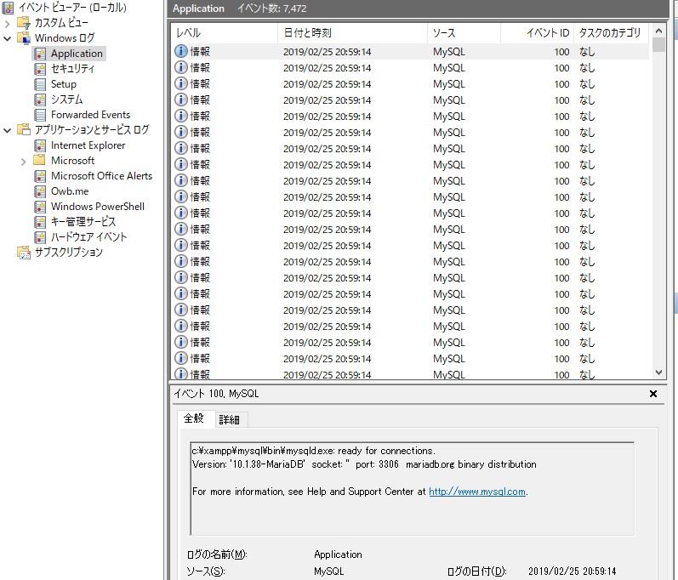
Task: Sort by the 日付と時刻 column header
Action: (x=352, y=33)
